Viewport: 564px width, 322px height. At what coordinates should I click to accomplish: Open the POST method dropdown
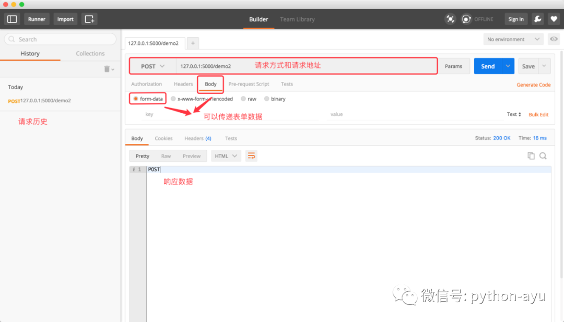pyautogui.click(x=152, y=66)
